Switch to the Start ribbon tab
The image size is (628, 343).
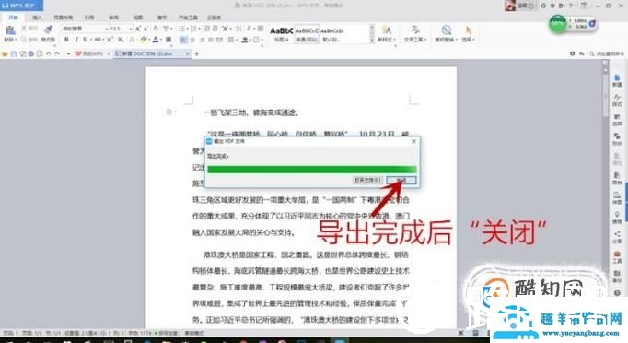click(13, 18)
